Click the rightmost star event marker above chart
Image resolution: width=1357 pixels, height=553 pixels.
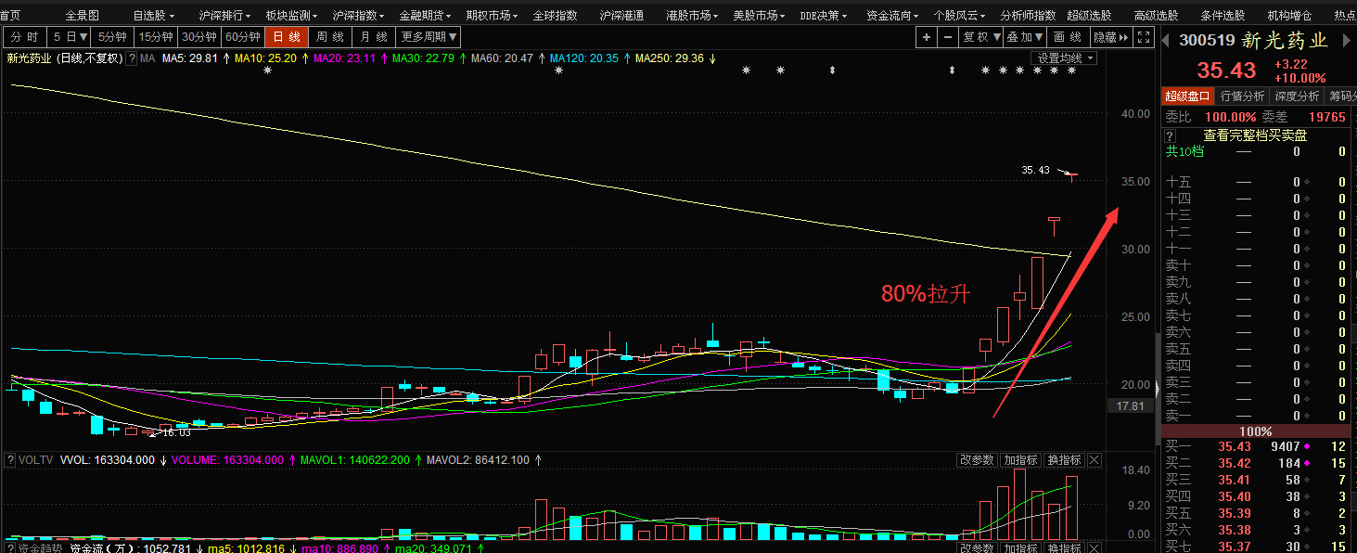(x=1071, y=71)
